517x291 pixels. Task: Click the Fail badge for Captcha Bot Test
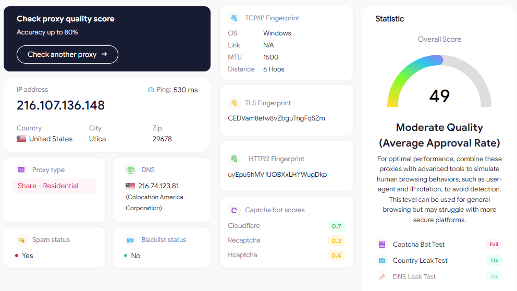click(x=494, y=245)
